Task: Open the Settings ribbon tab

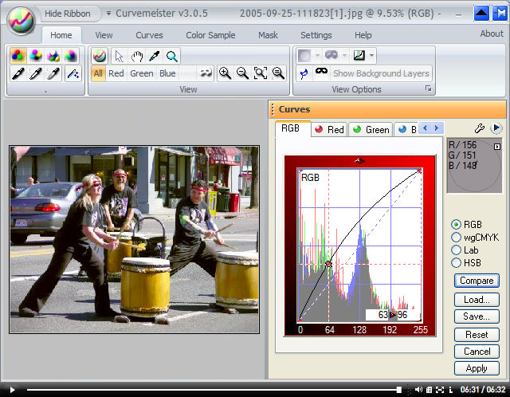Action: coord(316,35)
